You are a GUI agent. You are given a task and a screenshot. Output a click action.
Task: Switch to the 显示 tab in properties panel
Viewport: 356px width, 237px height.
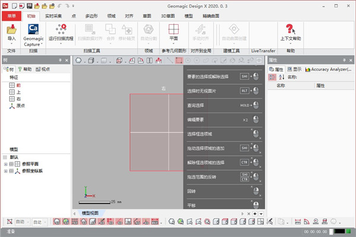click(x=294, y=69)
